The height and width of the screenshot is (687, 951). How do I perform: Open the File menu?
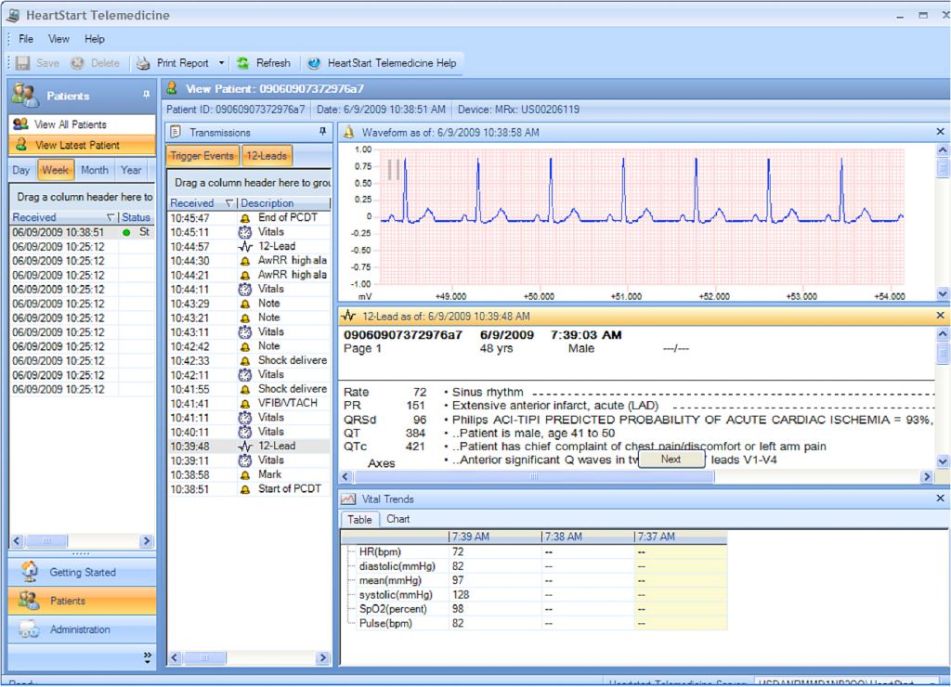(26, 39)
